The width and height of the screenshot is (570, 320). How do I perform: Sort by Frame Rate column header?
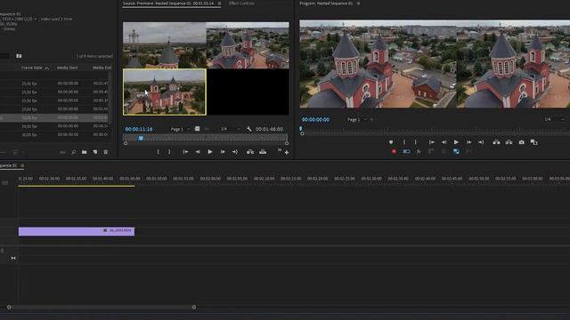point(32,68)
